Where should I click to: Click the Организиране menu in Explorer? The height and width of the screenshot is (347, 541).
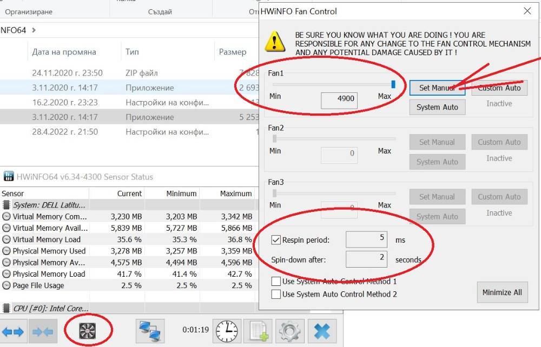(x=29, y=12)
